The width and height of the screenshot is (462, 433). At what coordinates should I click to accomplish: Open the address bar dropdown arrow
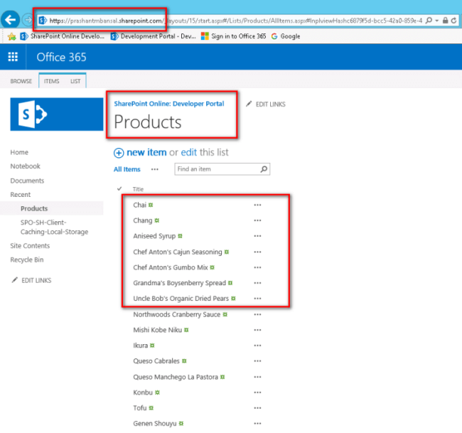click(x=436, y=21)
